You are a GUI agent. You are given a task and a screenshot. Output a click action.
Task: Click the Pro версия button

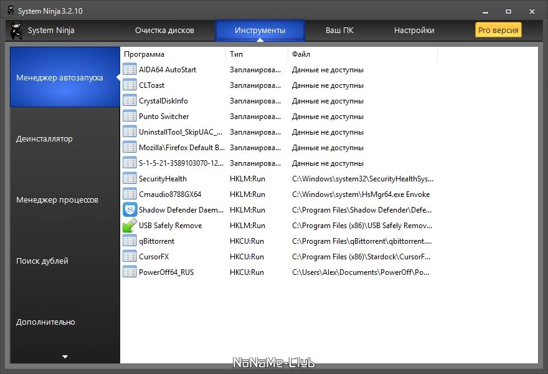[498, 30]
